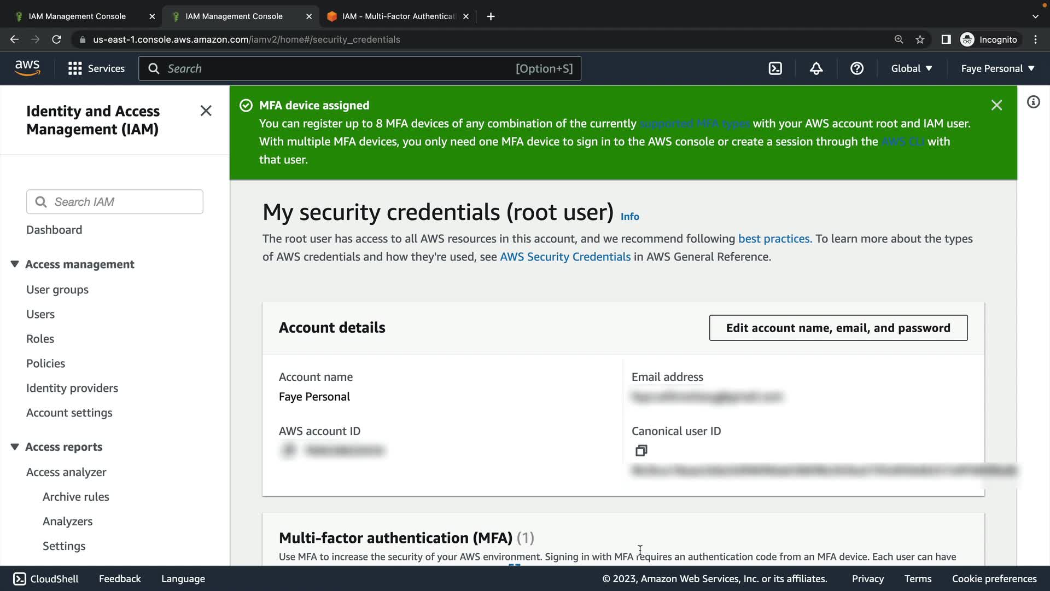Open the AWS Security Credentials link

tap(565, 257)
